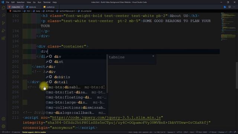
Task: Split the editor to the right
Action: (x=229, y=7)
